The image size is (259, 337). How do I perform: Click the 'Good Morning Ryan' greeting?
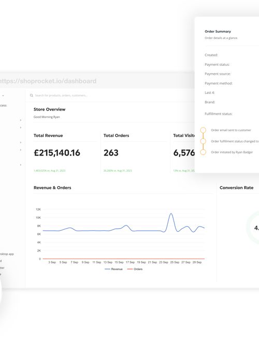47,117
